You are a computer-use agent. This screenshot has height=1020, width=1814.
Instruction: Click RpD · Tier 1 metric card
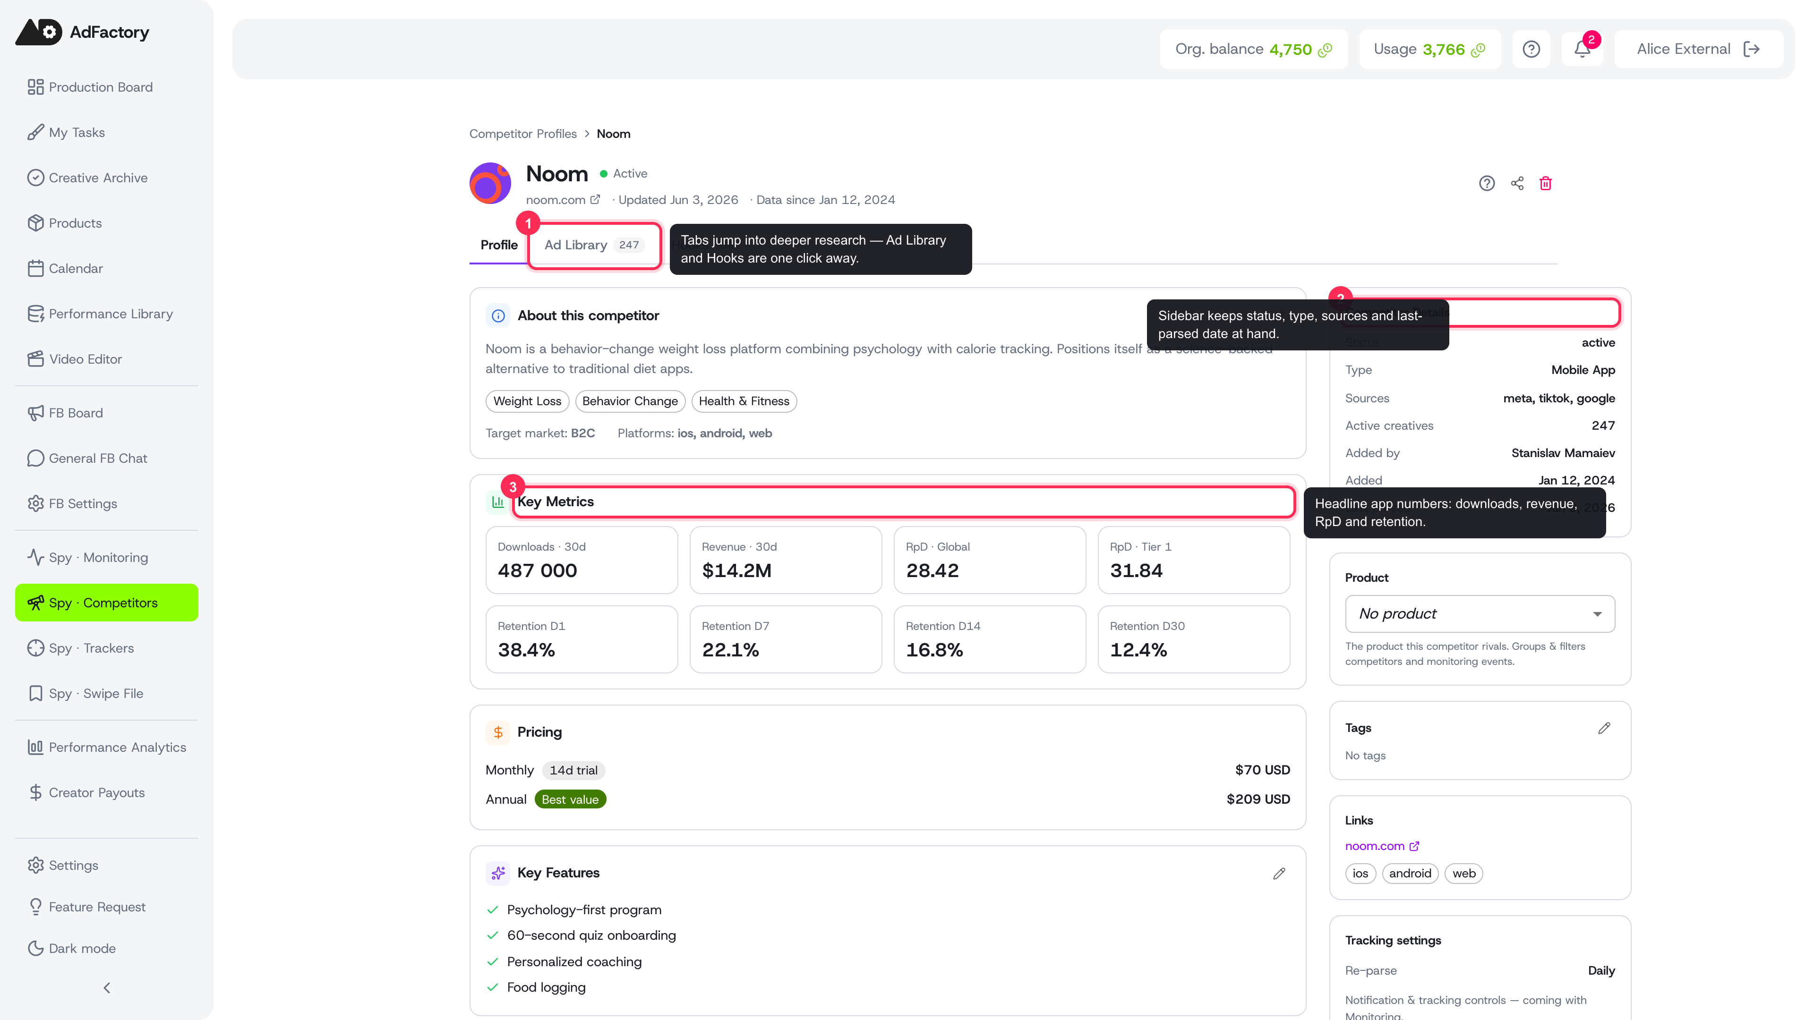pyautogui.click(x=1194, y=561)
